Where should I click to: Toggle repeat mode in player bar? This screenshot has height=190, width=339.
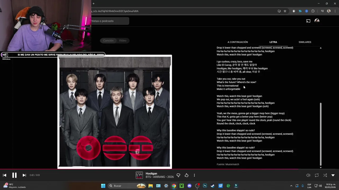[x=317, y=175]
